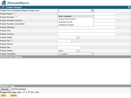Focus the Create from Template combo box field

75,11
